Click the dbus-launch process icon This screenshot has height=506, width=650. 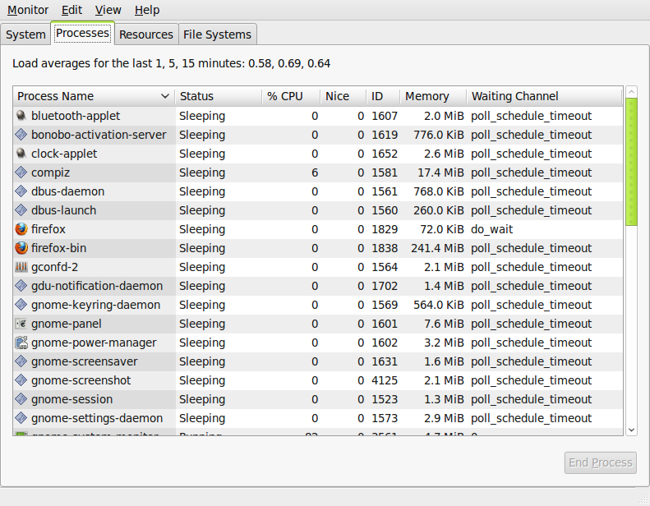point(21,210)
